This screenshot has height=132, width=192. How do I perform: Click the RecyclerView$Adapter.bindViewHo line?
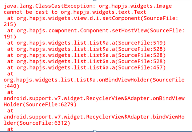(94, 117)
